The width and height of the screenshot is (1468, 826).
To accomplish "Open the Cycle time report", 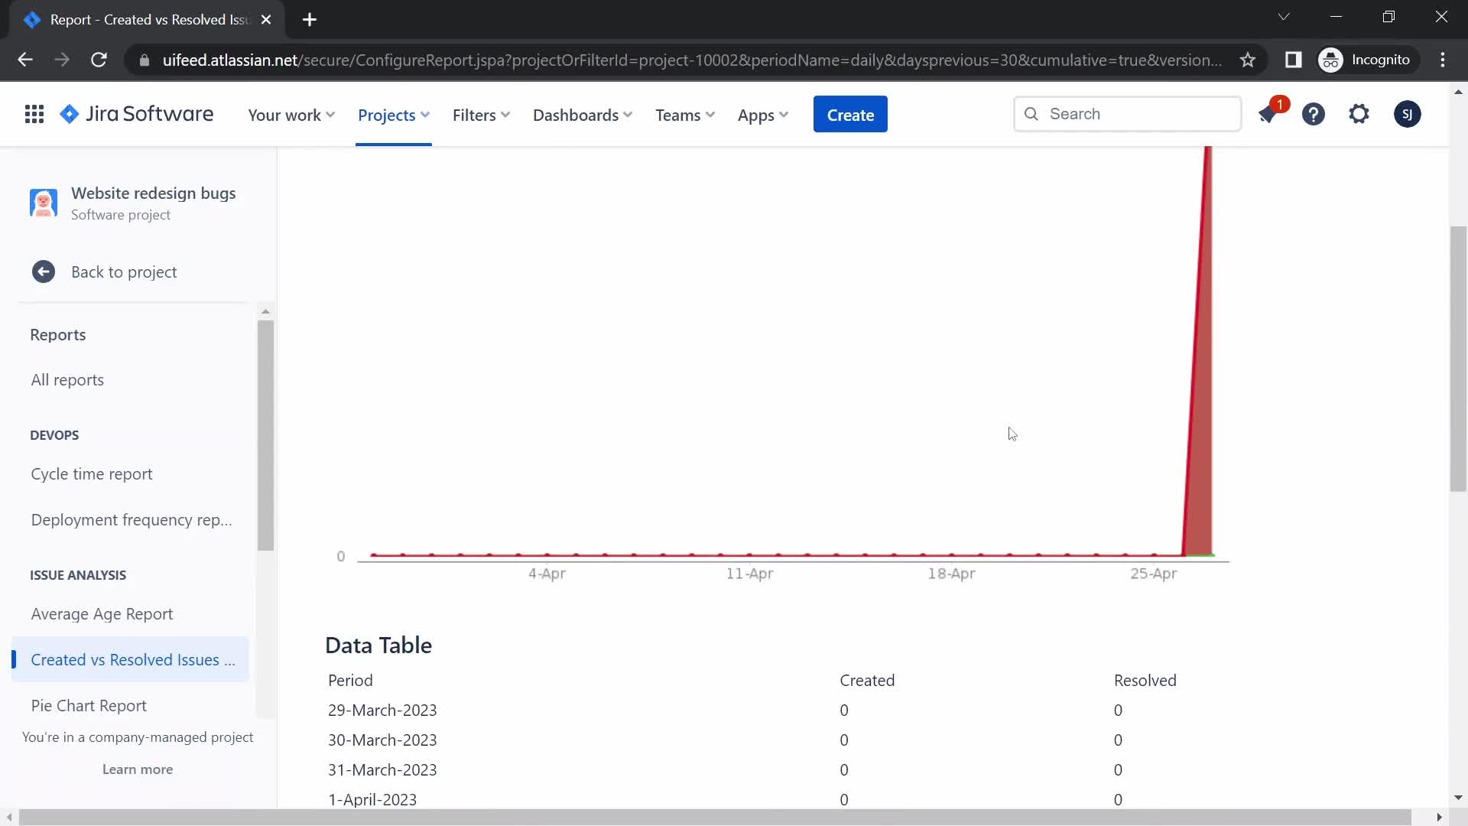I will pyautogui.click(x=92, y=474).
